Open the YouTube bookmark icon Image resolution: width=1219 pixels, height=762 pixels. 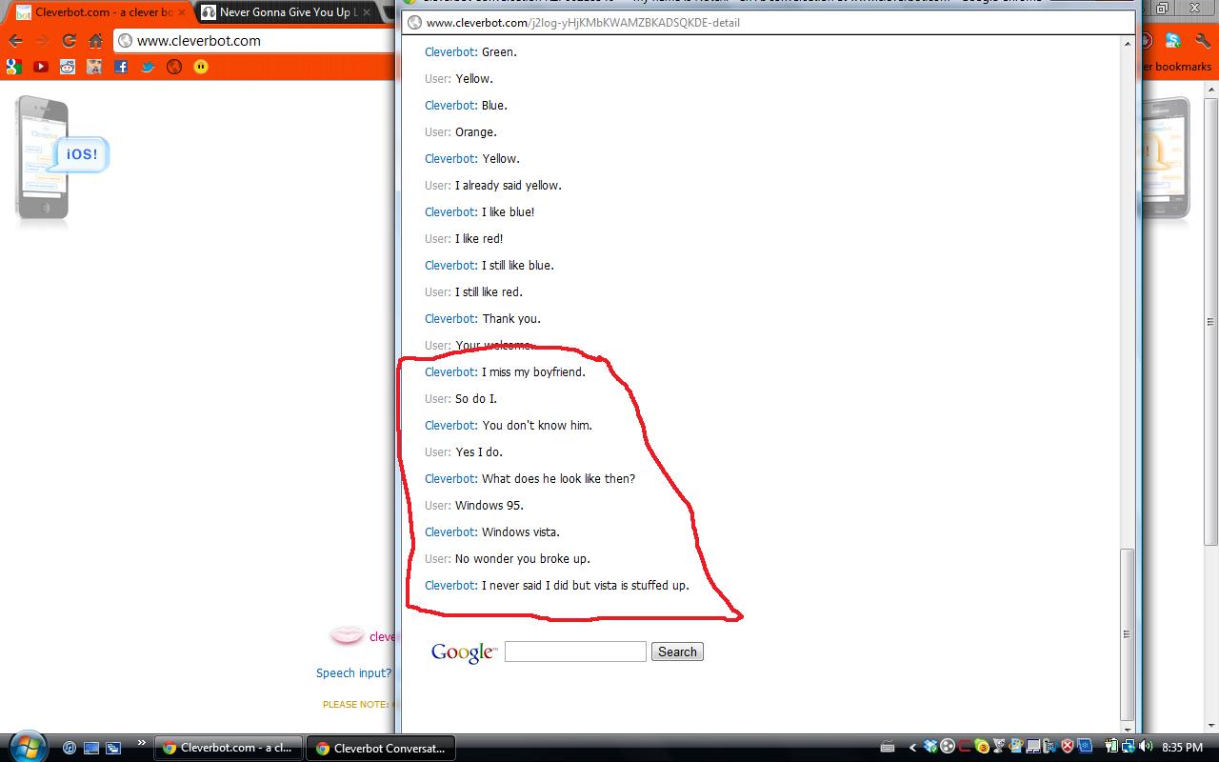[38, 67]
